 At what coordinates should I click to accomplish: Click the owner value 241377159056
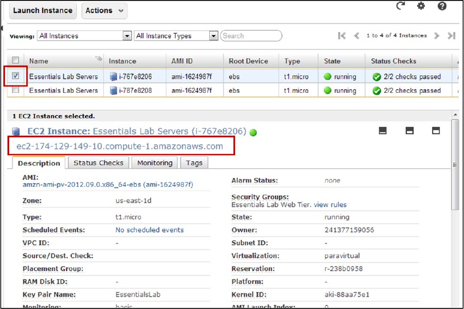pos(349,230)
